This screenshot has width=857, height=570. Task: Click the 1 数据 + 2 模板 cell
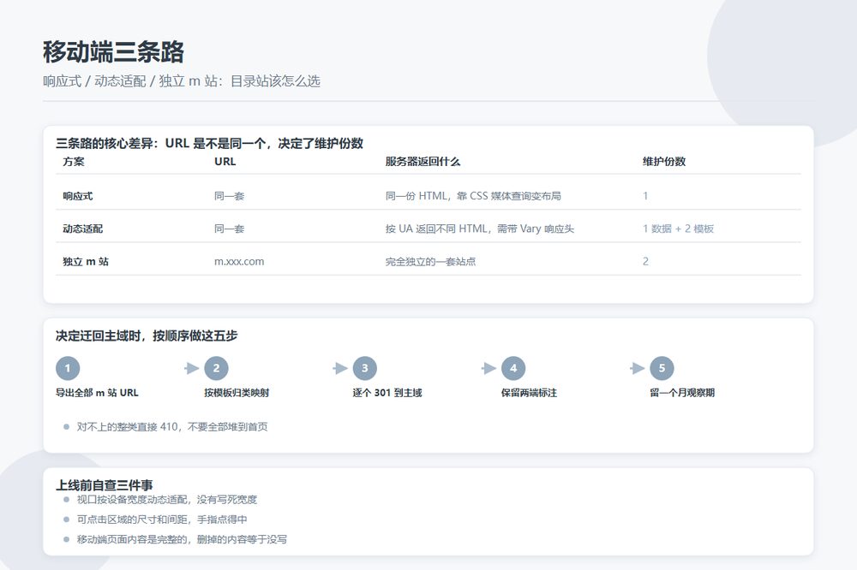(678, 229)
